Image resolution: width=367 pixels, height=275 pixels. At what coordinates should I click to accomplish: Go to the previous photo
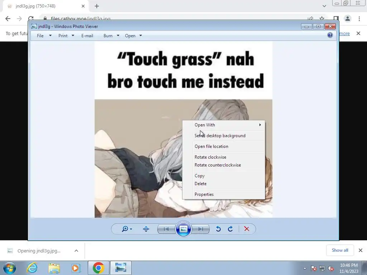point(166,229)
